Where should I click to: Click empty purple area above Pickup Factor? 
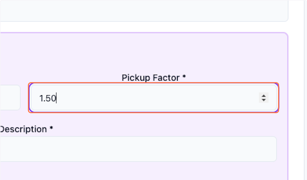(x=153, y=54)
